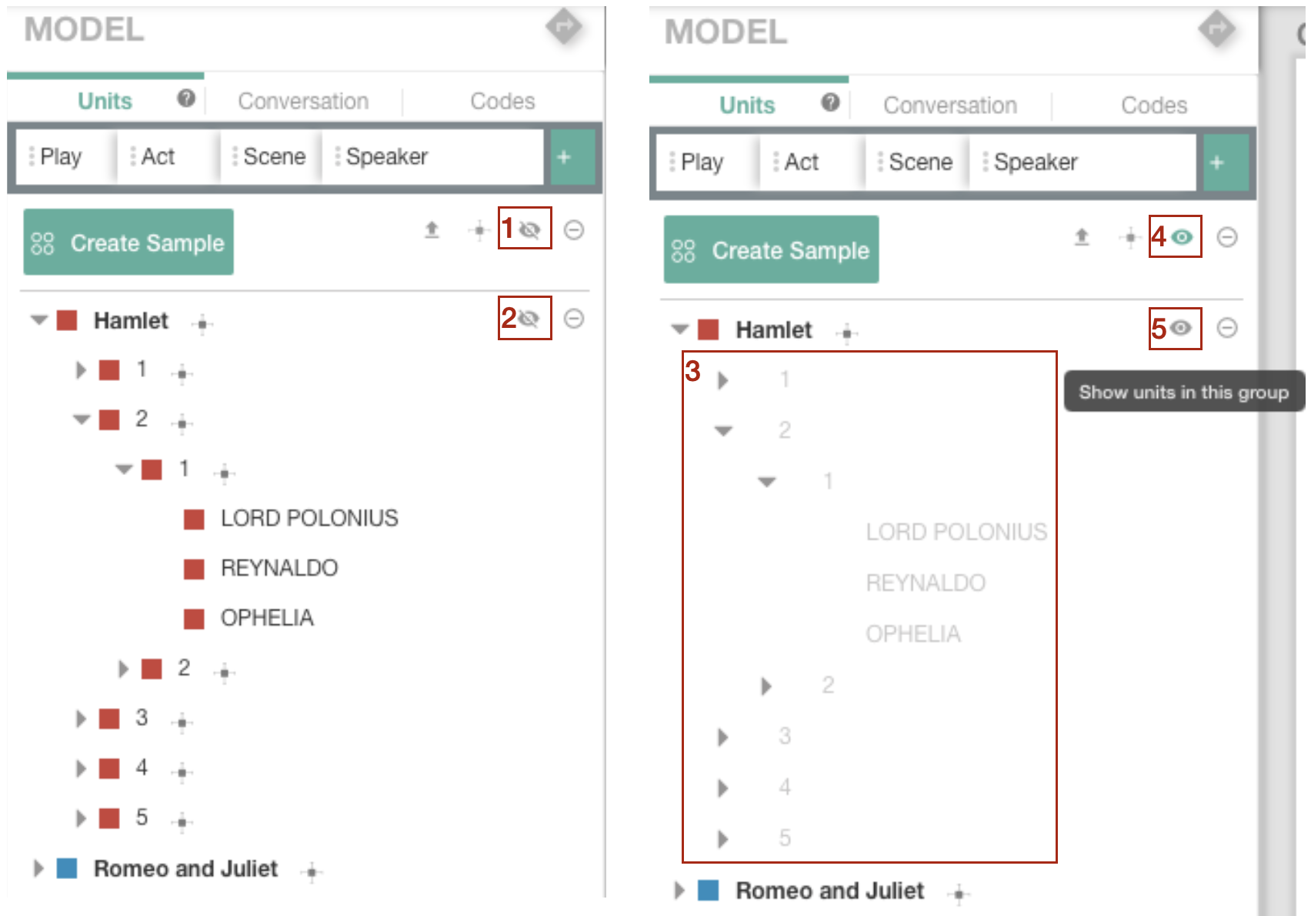Click crosshair icon beside right panel Hamlet label
The image size is (1311, 916).
(x=847, y=333)
